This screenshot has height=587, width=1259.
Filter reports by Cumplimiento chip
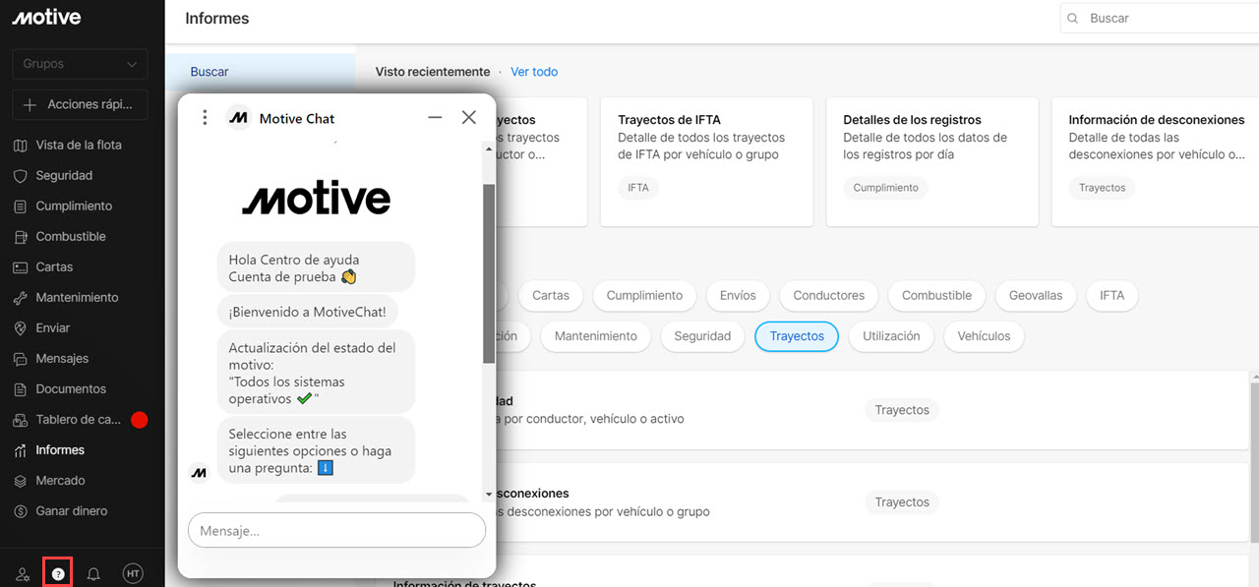pyautogui.click(x=644, y=295)
